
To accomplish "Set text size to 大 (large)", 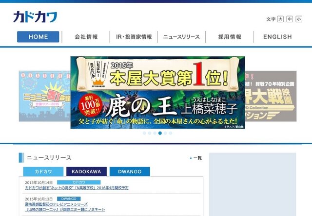I will point(280,19).
